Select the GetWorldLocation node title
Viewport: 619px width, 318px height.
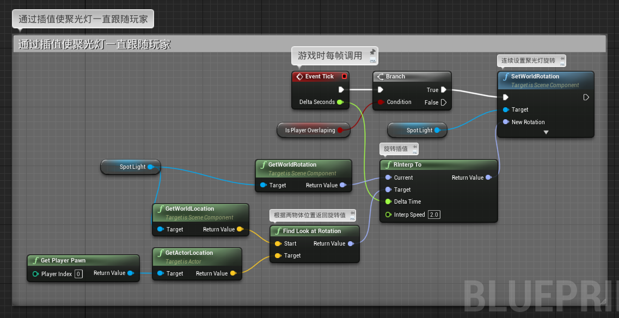pos(189,209)
